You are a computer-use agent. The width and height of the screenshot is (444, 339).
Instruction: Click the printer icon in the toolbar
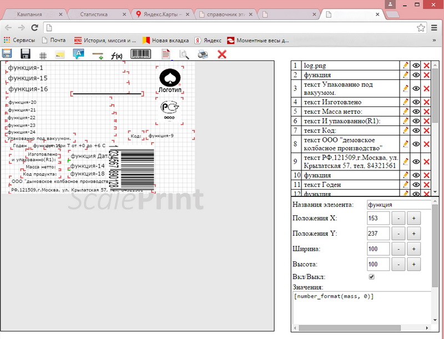pyautogui.click(x=203, y=54)
